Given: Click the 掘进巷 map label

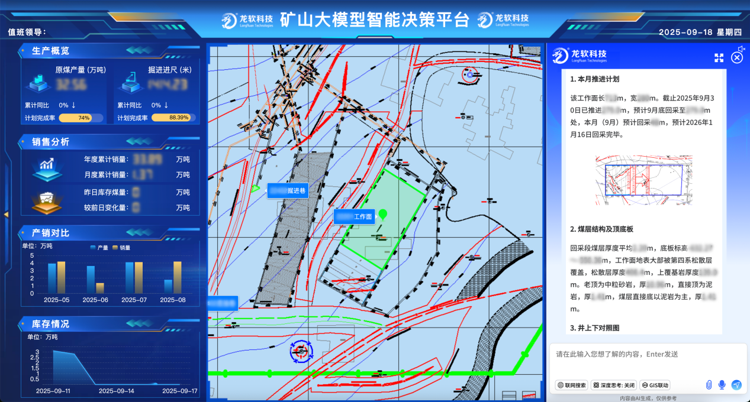Looking at the screenshot, I should 288,191.
